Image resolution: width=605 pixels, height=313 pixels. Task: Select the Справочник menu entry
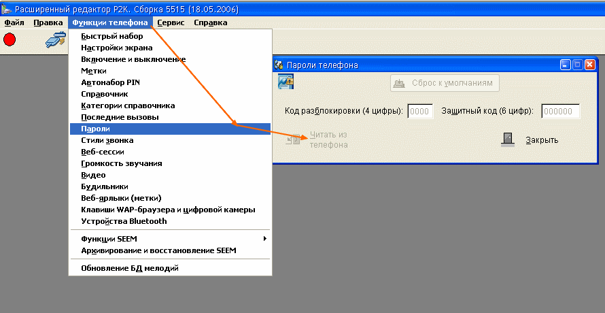pyautogui.click(x=170, y=94)
